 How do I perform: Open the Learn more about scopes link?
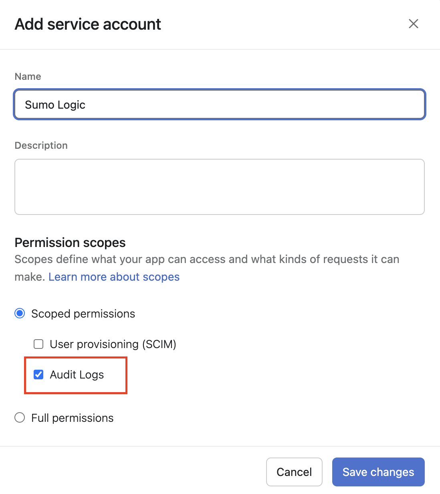114,277
